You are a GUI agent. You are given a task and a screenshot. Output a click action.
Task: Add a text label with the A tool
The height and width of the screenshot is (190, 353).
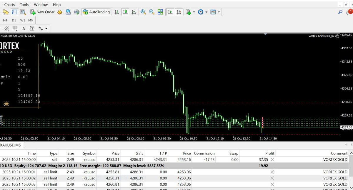pyautogui.click(x=24, y=28)
